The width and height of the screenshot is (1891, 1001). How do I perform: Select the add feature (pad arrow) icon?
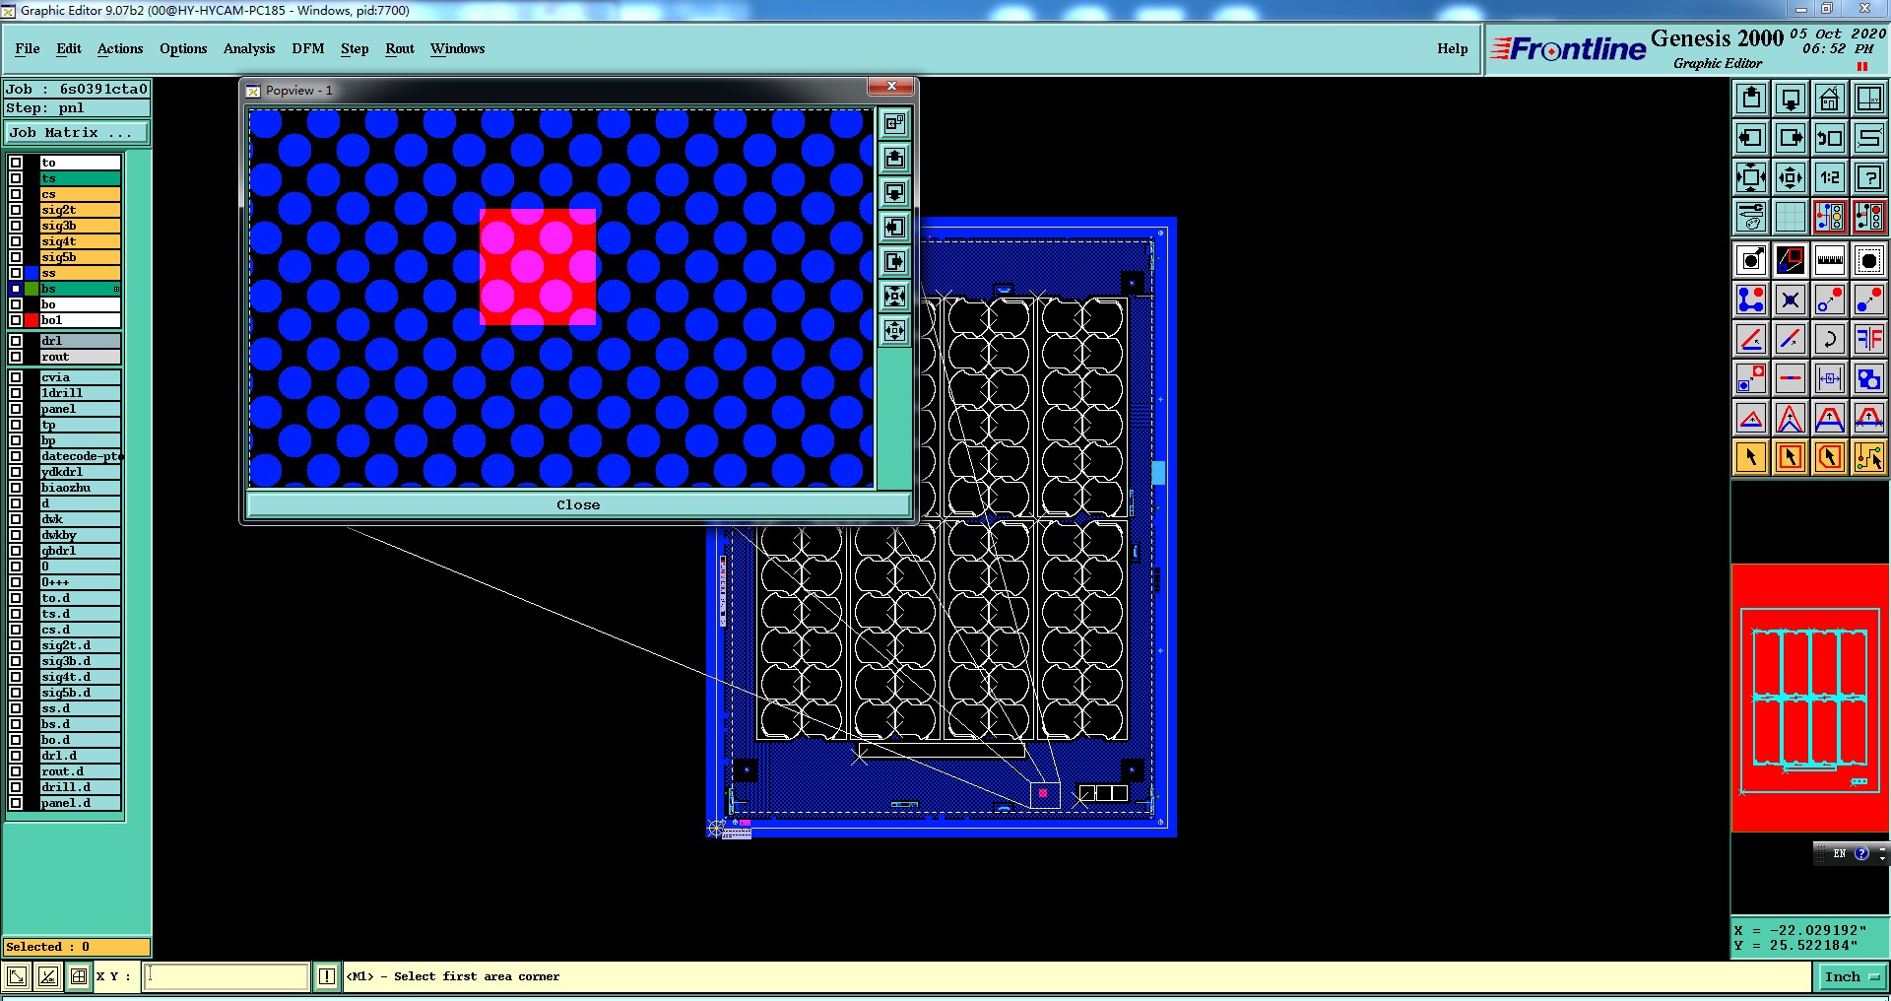click(1751, 260)
